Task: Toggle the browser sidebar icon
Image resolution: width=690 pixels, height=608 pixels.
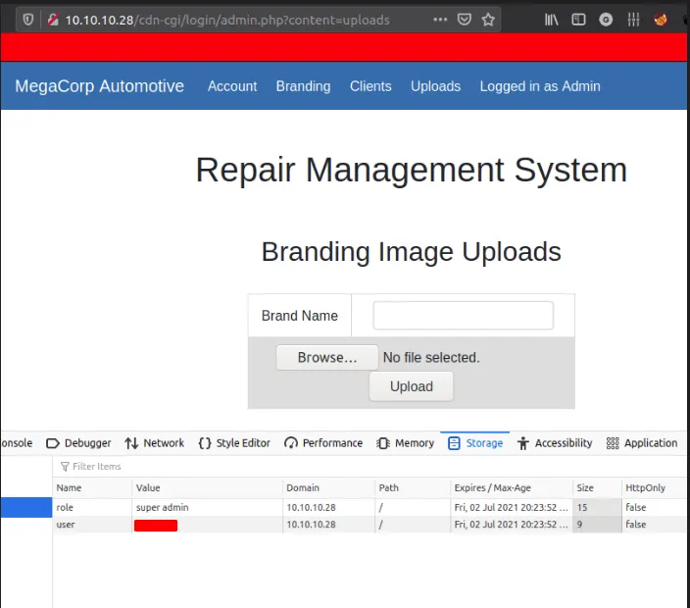Action: tap(579, 20)
